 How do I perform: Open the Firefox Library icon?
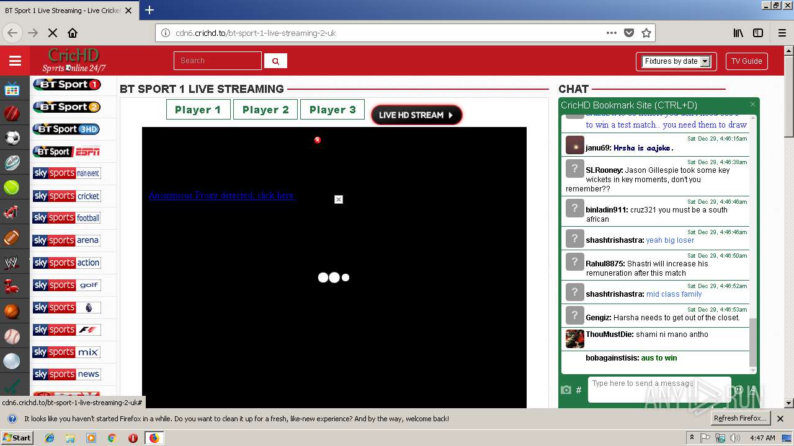pos(738,33)
